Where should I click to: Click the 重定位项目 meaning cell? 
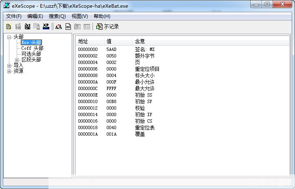click(x=147, y=69)
